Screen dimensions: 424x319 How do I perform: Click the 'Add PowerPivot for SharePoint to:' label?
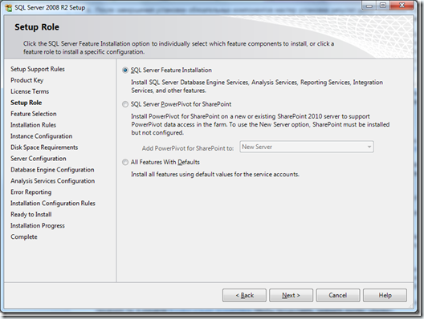click(x=188, y=148)
